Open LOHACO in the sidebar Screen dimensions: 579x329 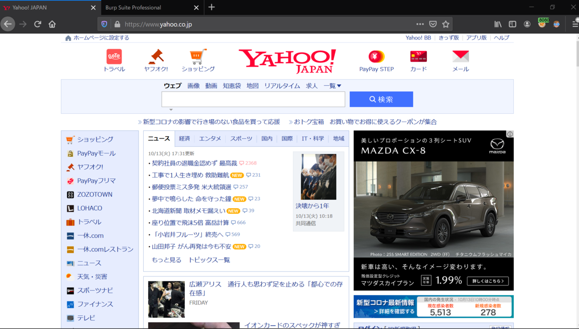(x=90, y=208)
